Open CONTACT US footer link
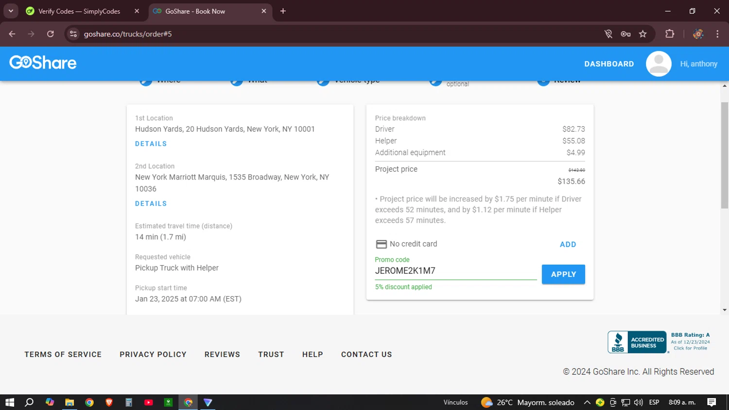The height and width of the screenshot is (410, 729). (x=366, y=355)
